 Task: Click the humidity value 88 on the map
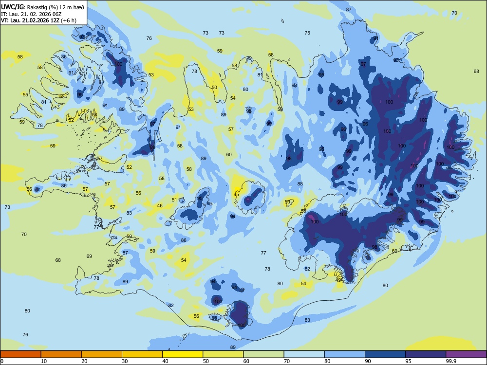click(x=300, y=184)
